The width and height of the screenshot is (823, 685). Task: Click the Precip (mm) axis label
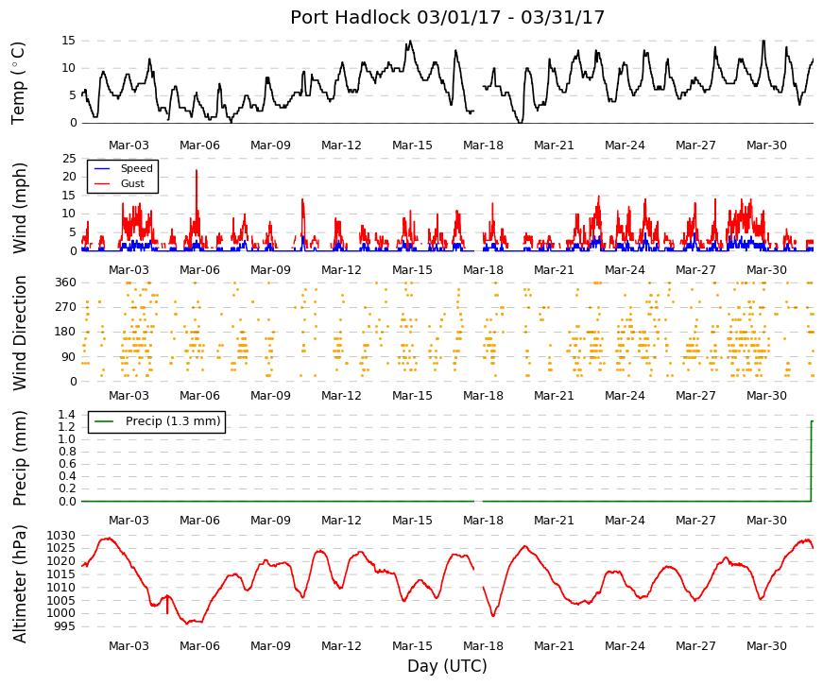coord(19,458)
